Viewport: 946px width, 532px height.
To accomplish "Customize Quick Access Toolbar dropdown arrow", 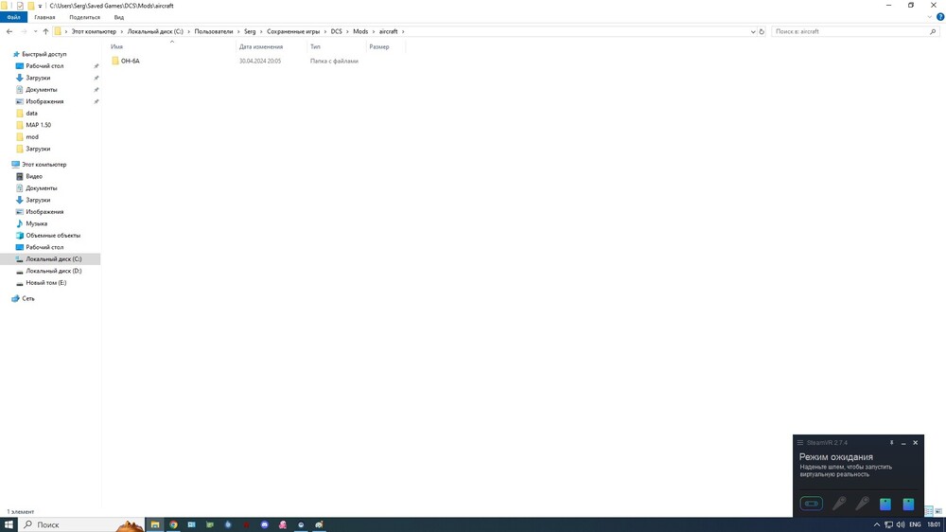I will (40, 6).
